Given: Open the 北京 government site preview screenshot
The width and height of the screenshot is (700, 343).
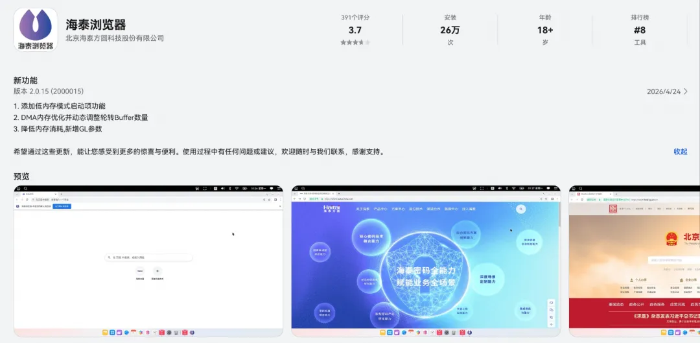Looking at the screenshot, I should point(635,261).
